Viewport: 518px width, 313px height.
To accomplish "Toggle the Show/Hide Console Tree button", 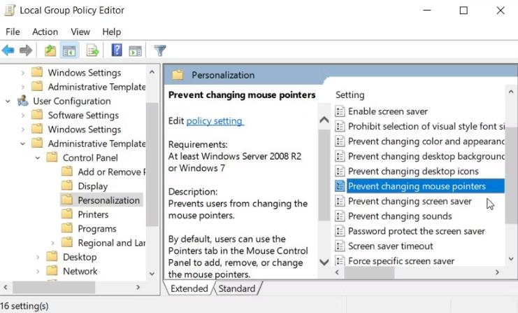I will [69, 50].
